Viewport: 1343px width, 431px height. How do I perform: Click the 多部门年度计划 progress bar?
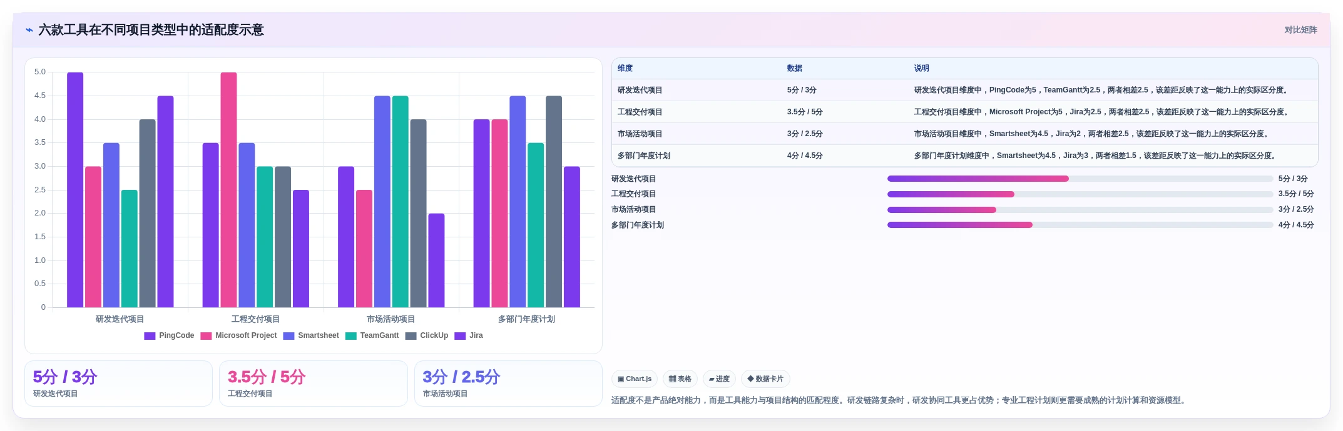click(1080, 225)
